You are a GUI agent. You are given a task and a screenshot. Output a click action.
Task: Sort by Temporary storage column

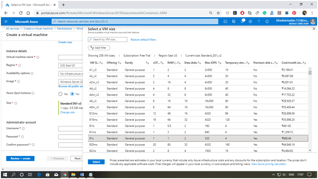coord(237,63)
